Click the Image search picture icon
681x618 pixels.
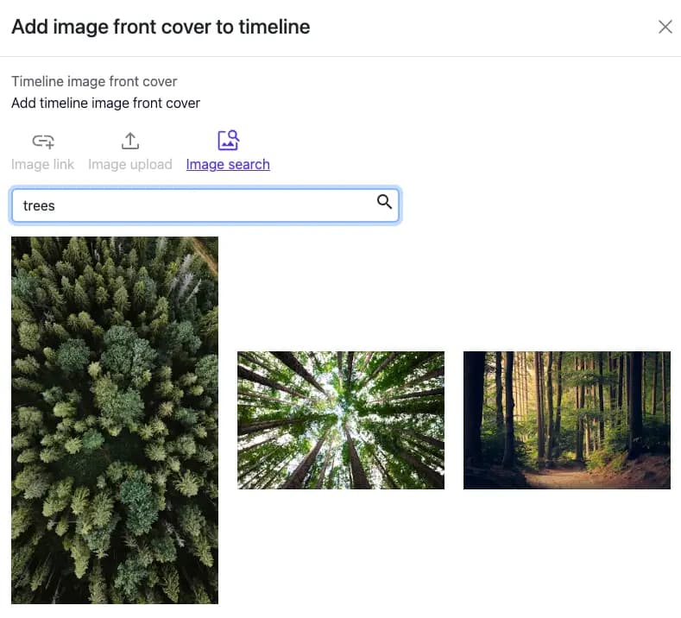(228, 140)
